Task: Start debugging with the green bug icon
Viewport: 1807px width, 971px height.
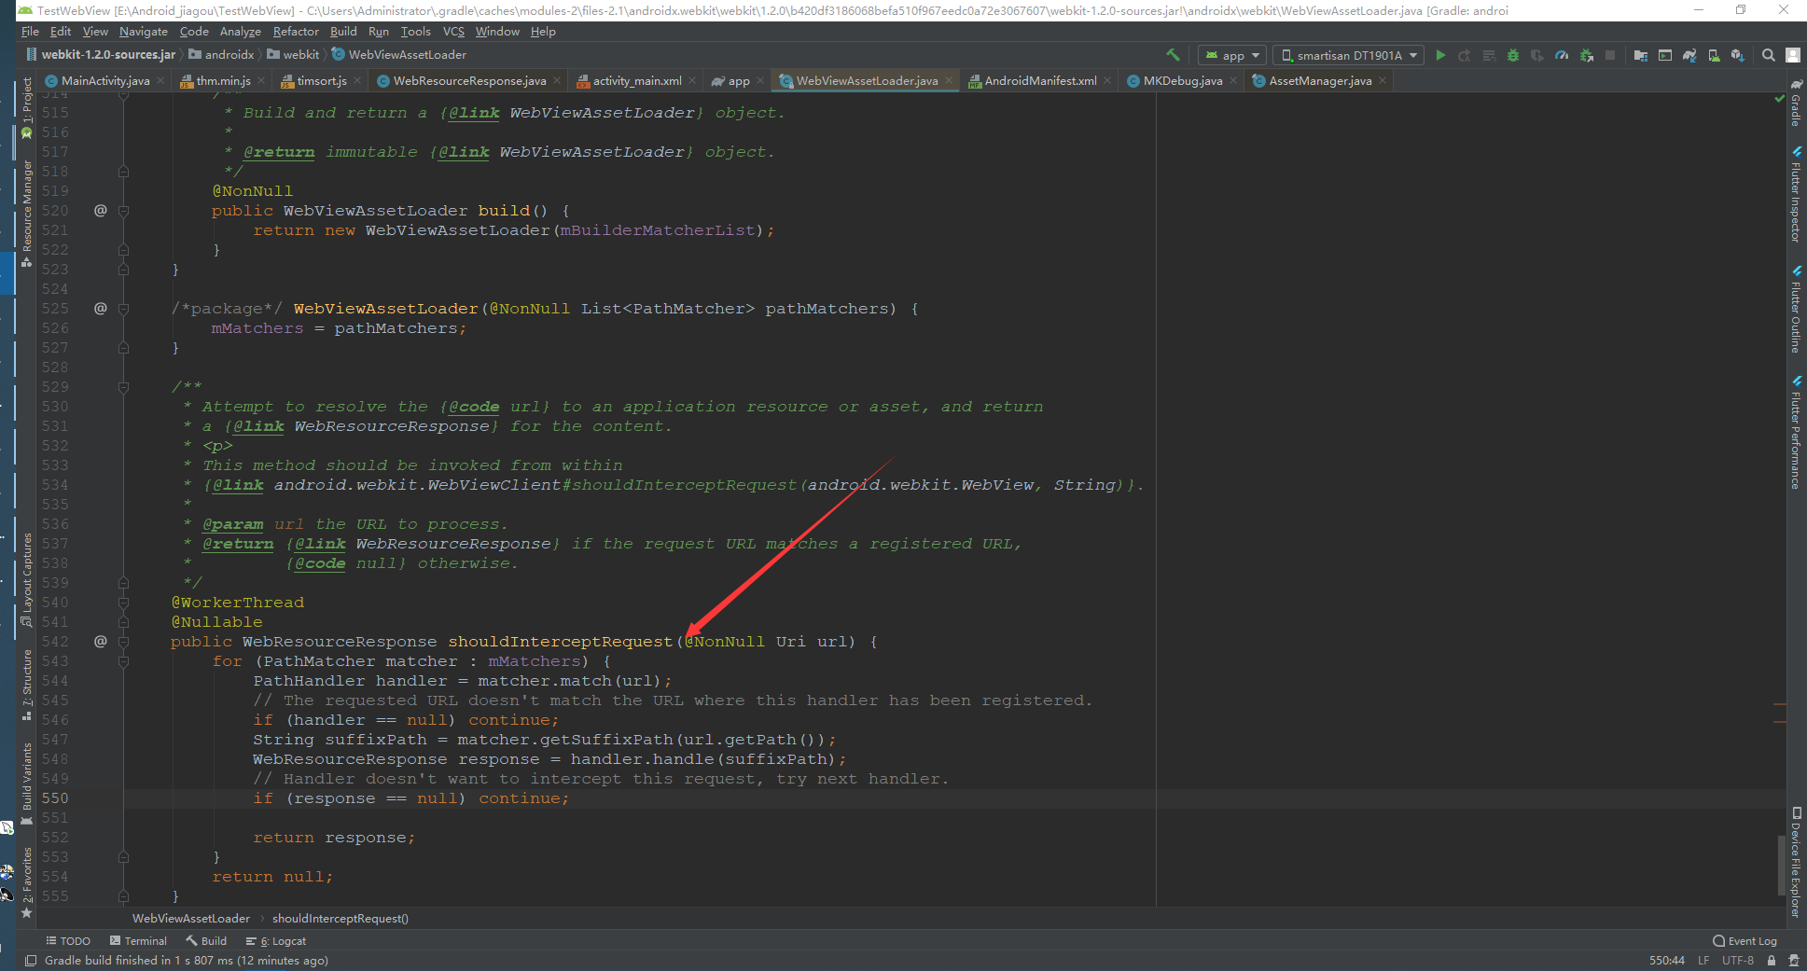Action: coord(1513,55)
